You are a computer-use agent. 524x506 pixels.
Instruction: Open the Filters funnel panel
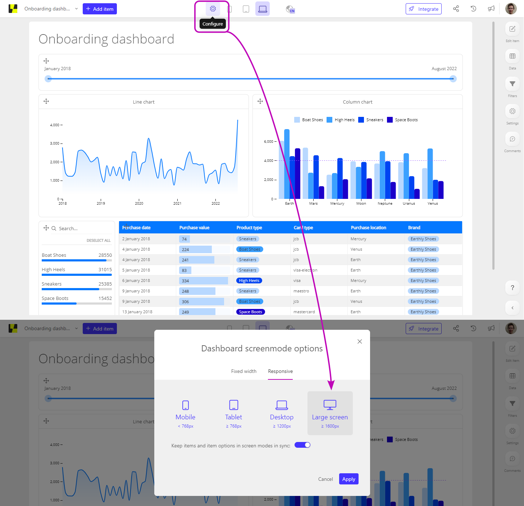pos(512,84)
